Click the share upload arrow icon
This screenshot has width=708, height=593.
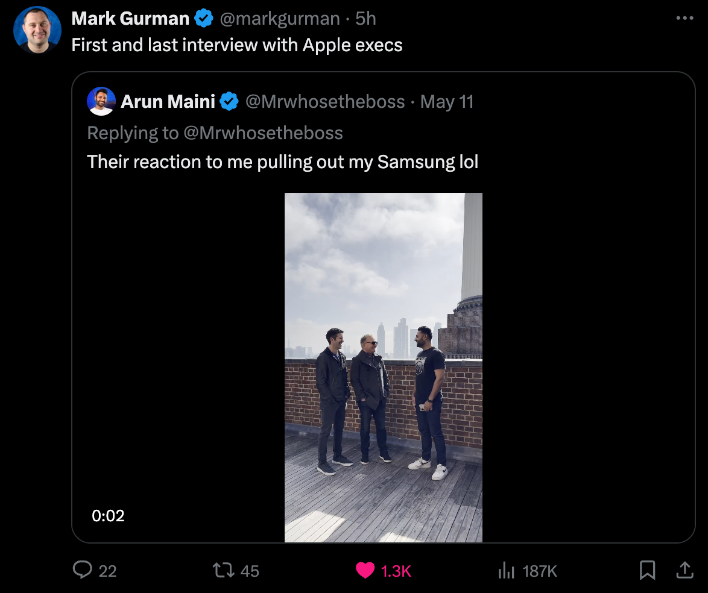click(684, 570)
